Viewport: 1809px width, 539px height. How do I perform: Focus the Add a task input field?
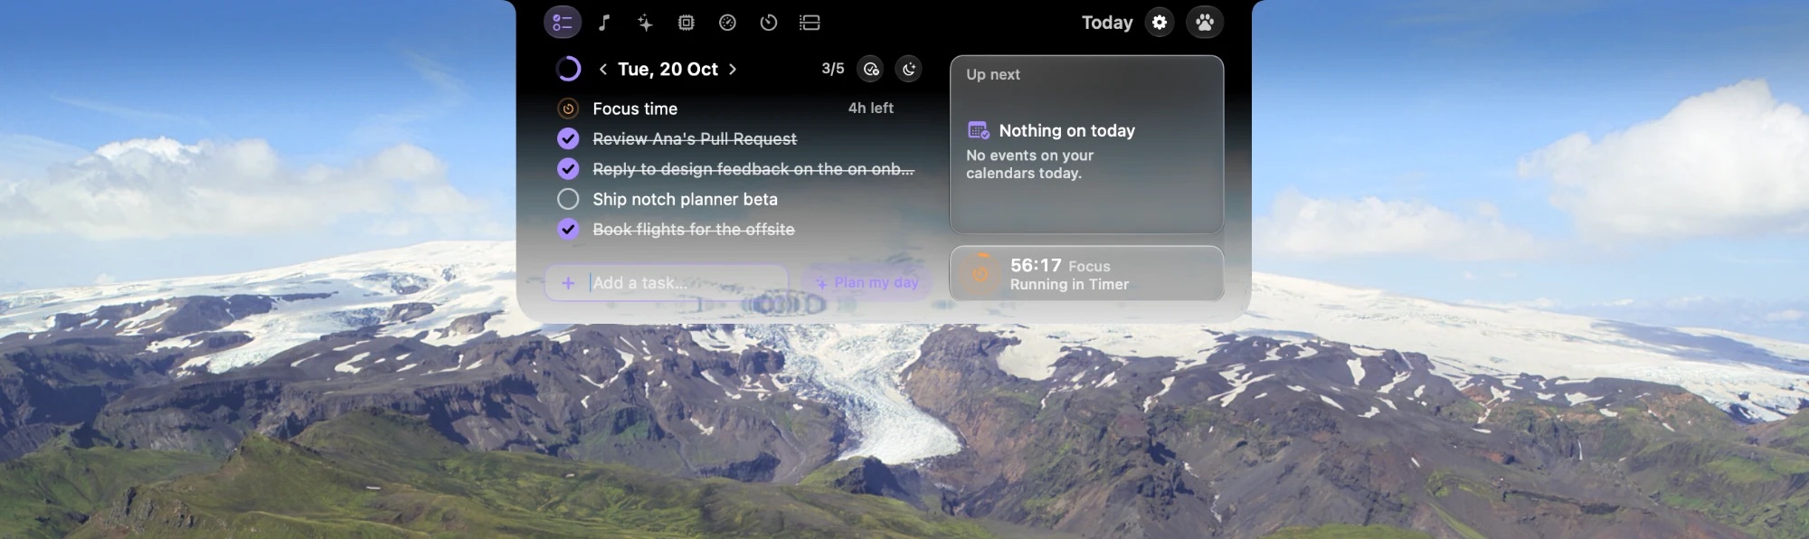click(667, 283)
